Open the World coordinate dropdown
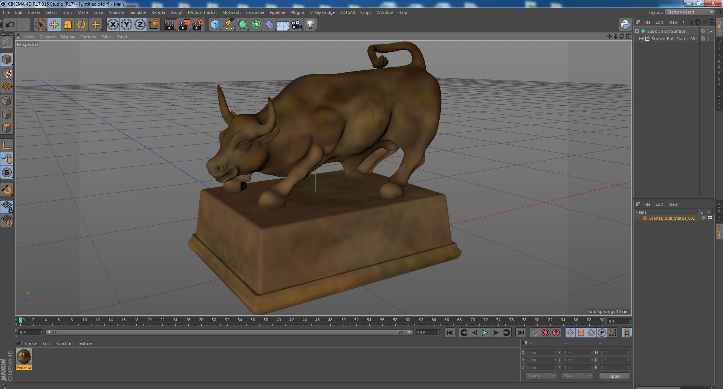The height and width of the screenshot is (389, 723). coord(541,376)
